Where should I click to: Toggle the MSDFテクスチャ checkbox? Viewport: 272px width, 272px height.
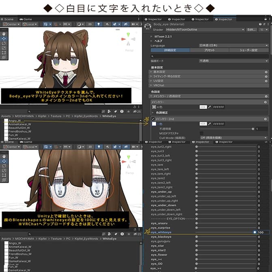[x=201, y=133]
